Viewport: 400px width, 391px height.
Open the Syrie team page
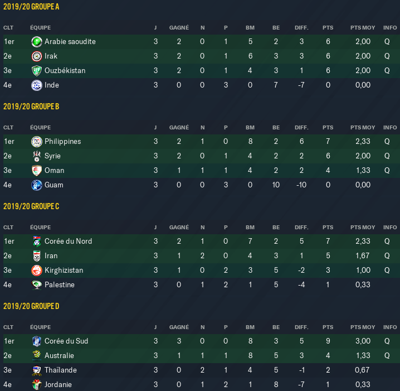coord(52,156)
